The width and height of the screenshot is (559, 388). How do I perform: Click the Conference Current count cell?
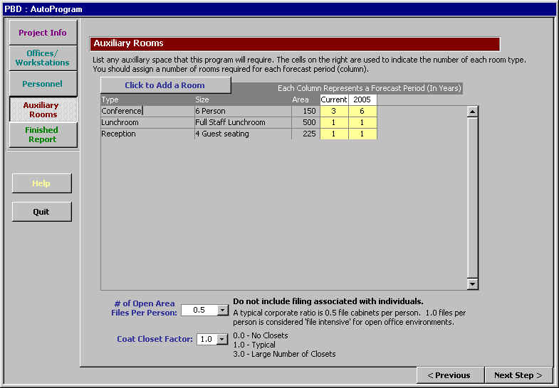point(334,111)
